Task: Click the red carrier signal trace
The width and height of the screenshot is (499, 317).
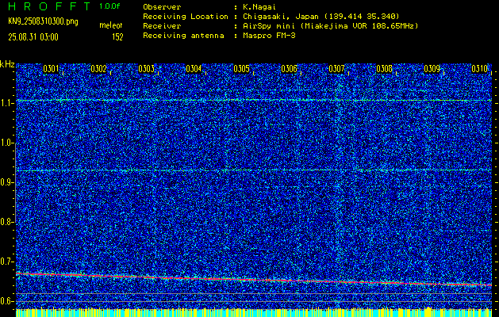Action: (x=254, y=280)
